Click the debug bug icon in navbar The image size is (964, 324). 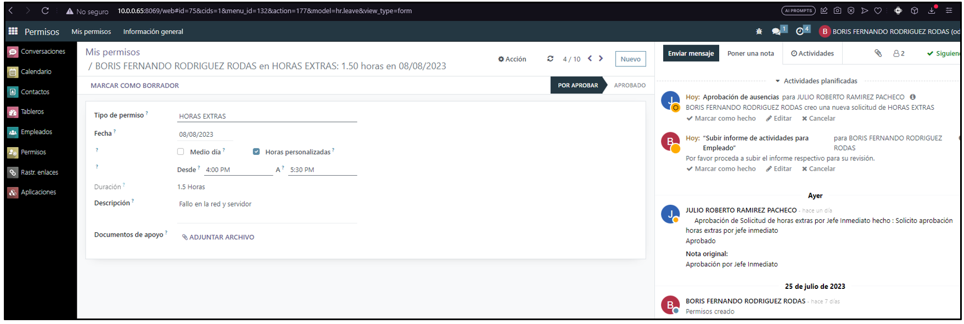click(x=759, y=32)
